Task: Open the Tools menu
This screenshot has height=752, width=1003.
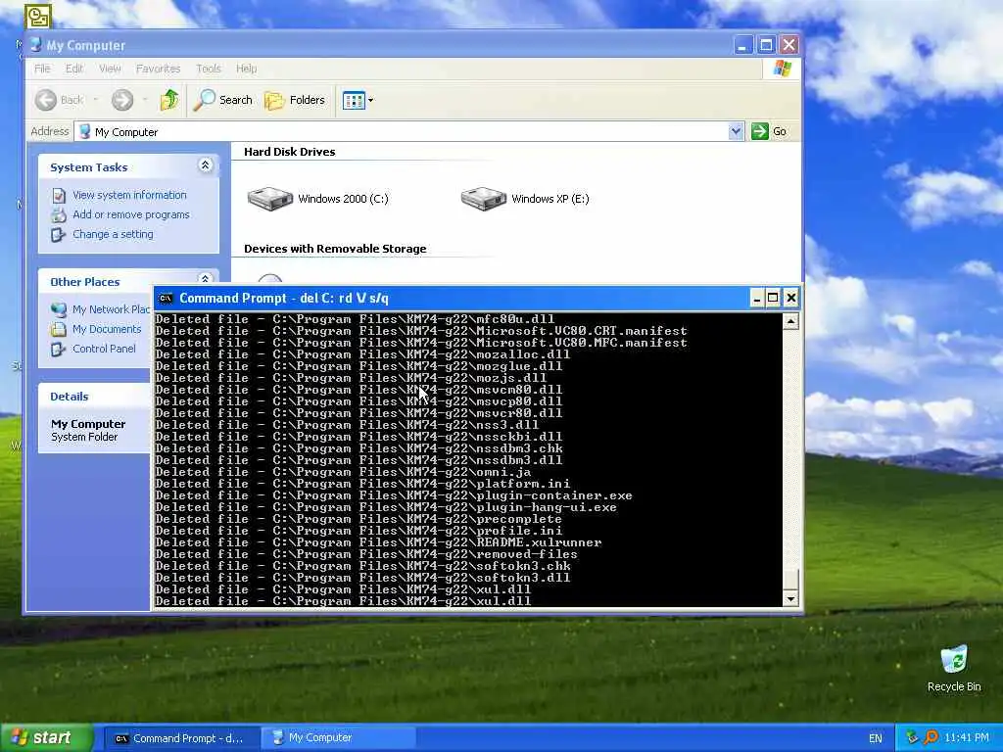Action: click(209, 69)
